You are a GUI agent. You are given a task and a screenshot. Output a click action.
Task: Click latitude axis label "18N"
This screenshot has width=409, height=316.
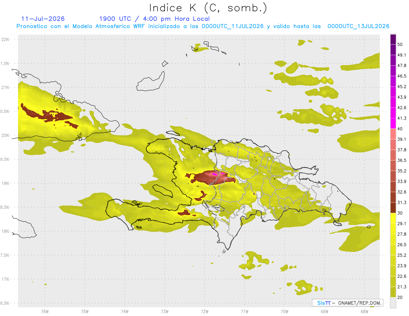pyautogui.click(x=6, y=231)
